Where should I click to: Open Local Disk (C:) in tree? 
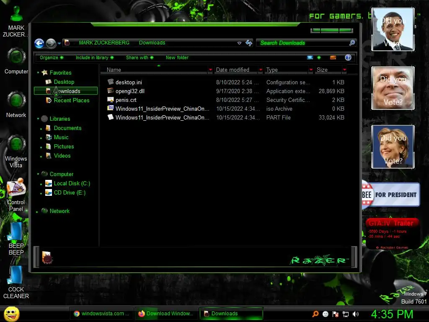point(72,184)
